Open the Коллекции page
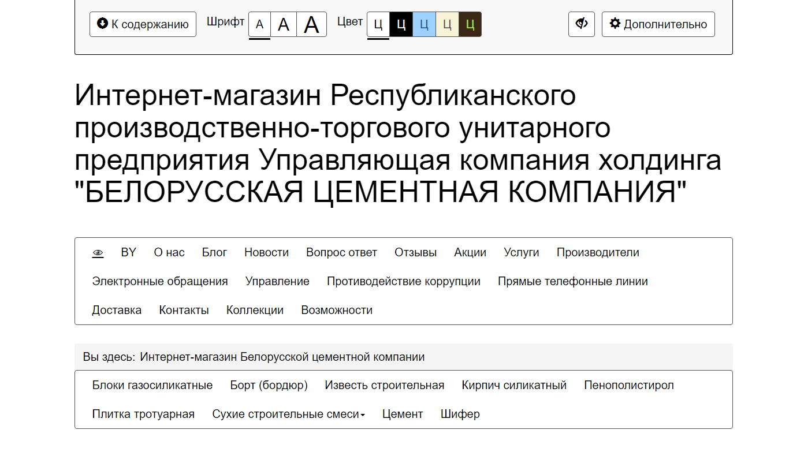The image size is (793, 452). (x=255, y=310)
